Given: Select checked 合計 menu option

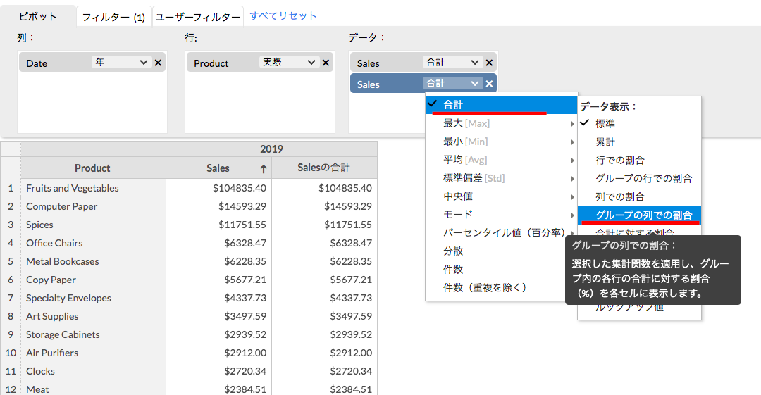Looking at the screenshot, I should (453, 105).
